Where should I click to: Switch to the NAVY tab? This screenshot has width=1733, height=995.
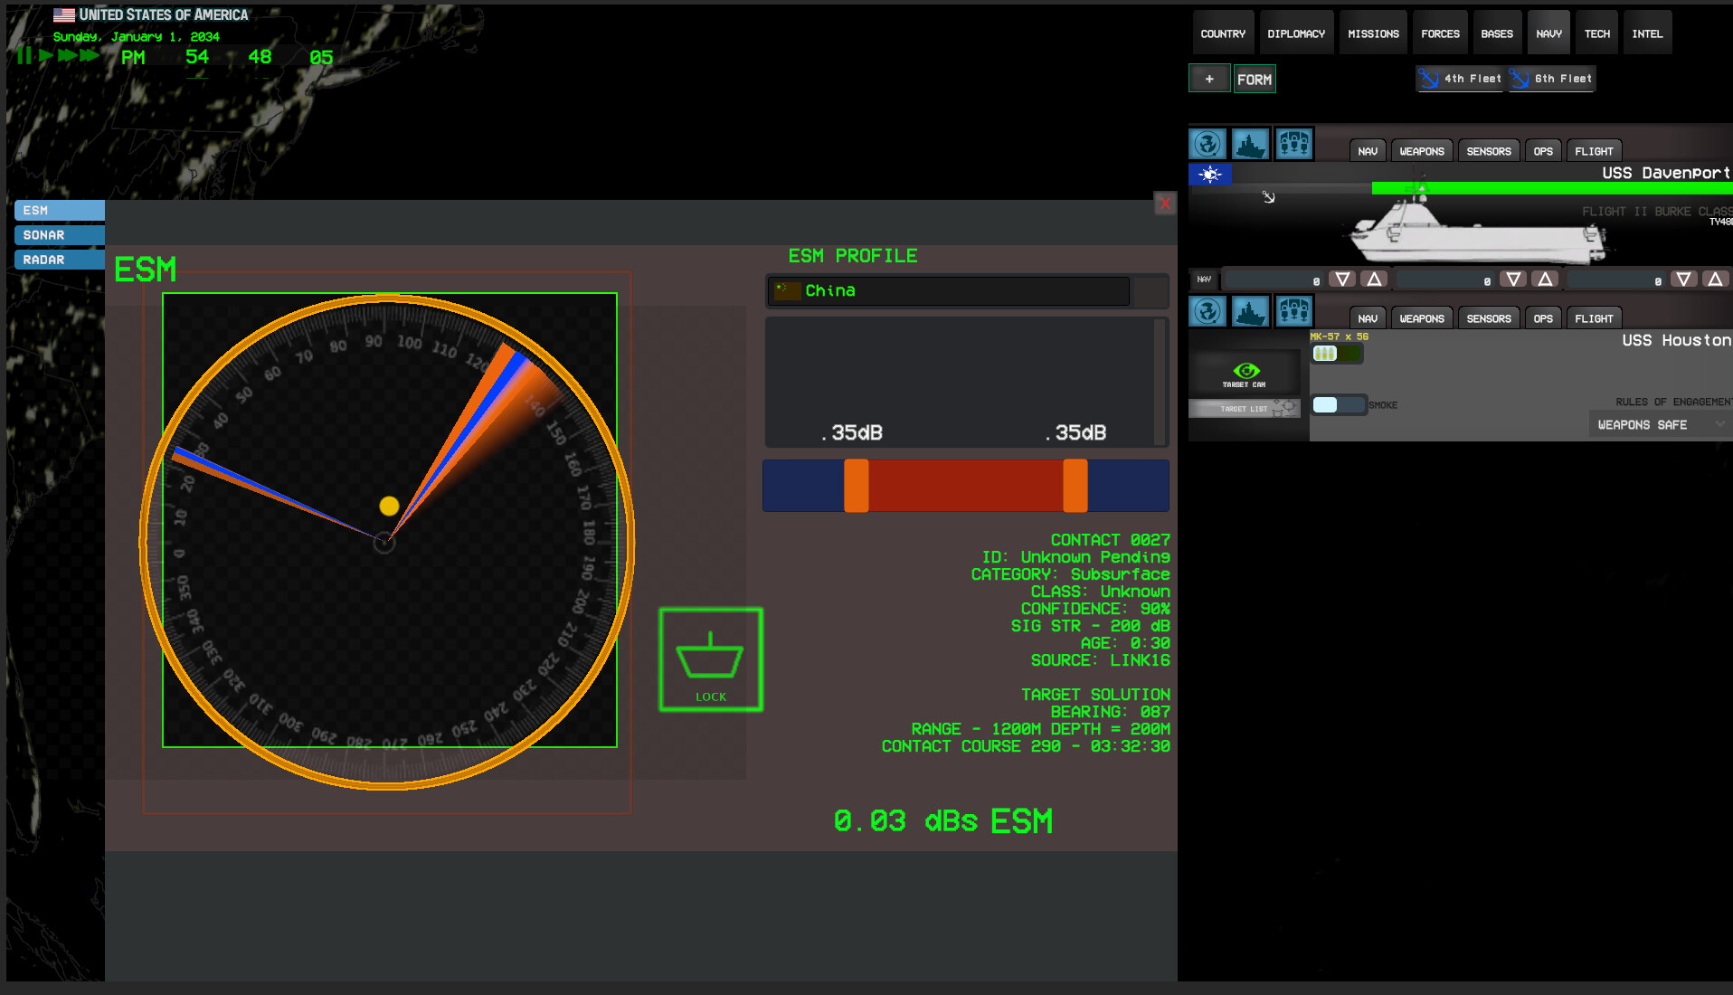coord(1548,32)
